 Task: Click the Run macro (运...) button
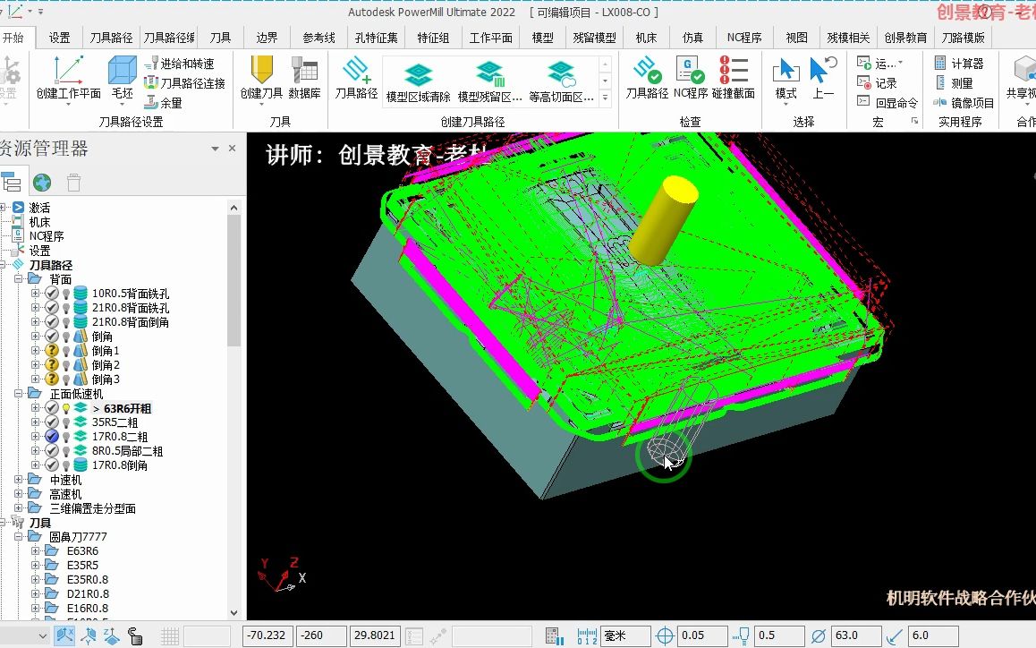tap(879, 64)
